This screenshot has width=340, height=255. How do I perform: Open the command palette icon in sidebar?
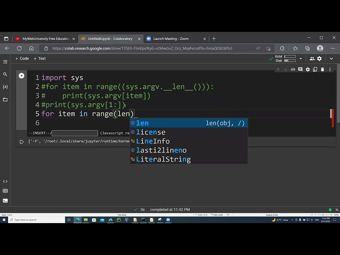tap(5, 191)
